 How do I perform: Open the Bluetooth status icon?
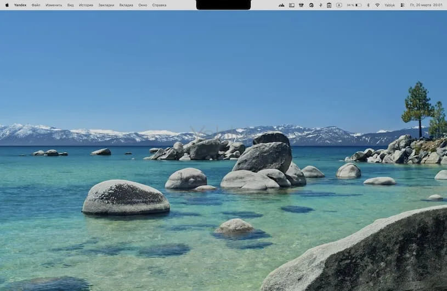point(368,5)
